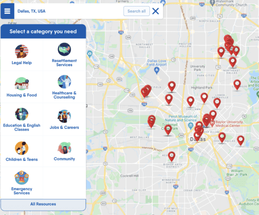Select red pin near Bishop Arts District
This screenshot has height=215, width=259.
coord(171,156)
